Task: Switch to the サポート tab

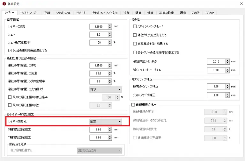Action: pyautogui.click(x=81, y=13)
